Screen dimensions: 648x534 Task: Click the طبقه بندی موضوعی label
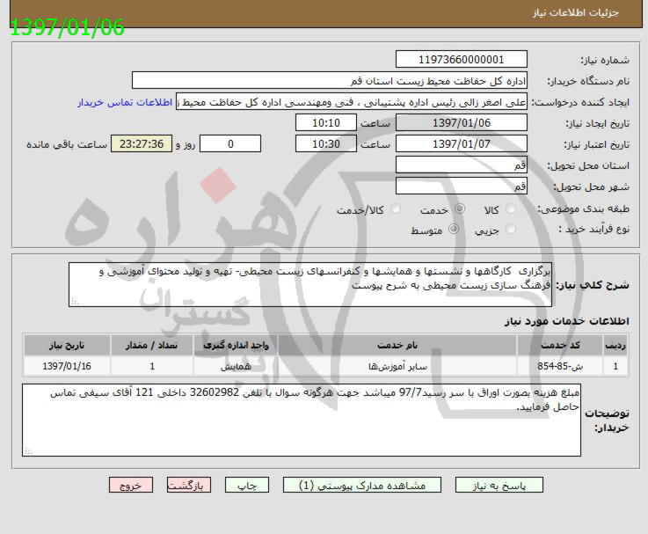(x=584, y=208)
